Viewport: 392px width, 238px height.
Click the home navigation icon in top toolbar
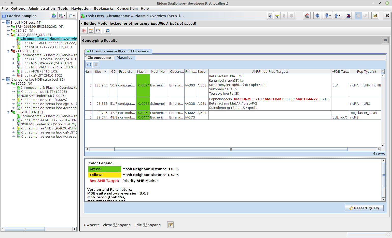pyautogui.click(x=307, y=16)
